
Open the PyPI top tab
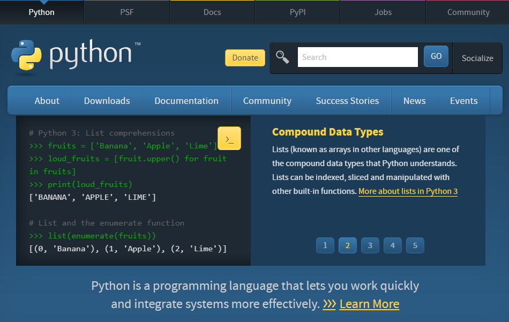point(298,12)
